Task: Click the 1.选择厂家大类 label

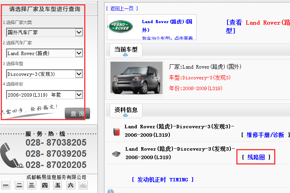Action: click(x=17, y=22)
